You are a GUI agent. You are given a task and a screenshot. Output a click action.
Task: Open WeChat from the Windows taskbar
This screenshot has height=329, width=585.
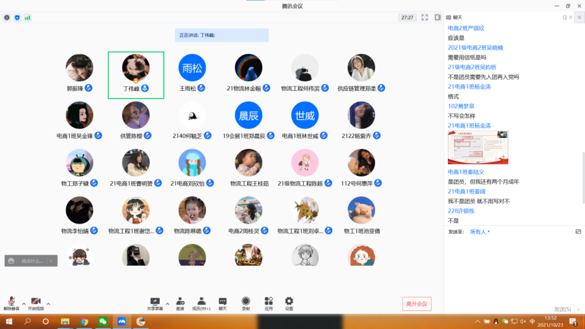(102, 321)
